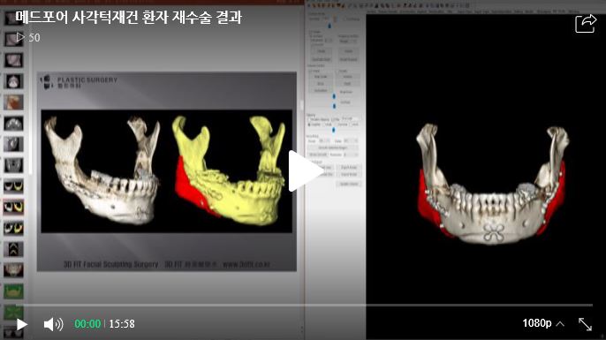Select the orange-tinted slide thumbnail in the strip
This screenshot has height=340, width=606.
[13, 102]
